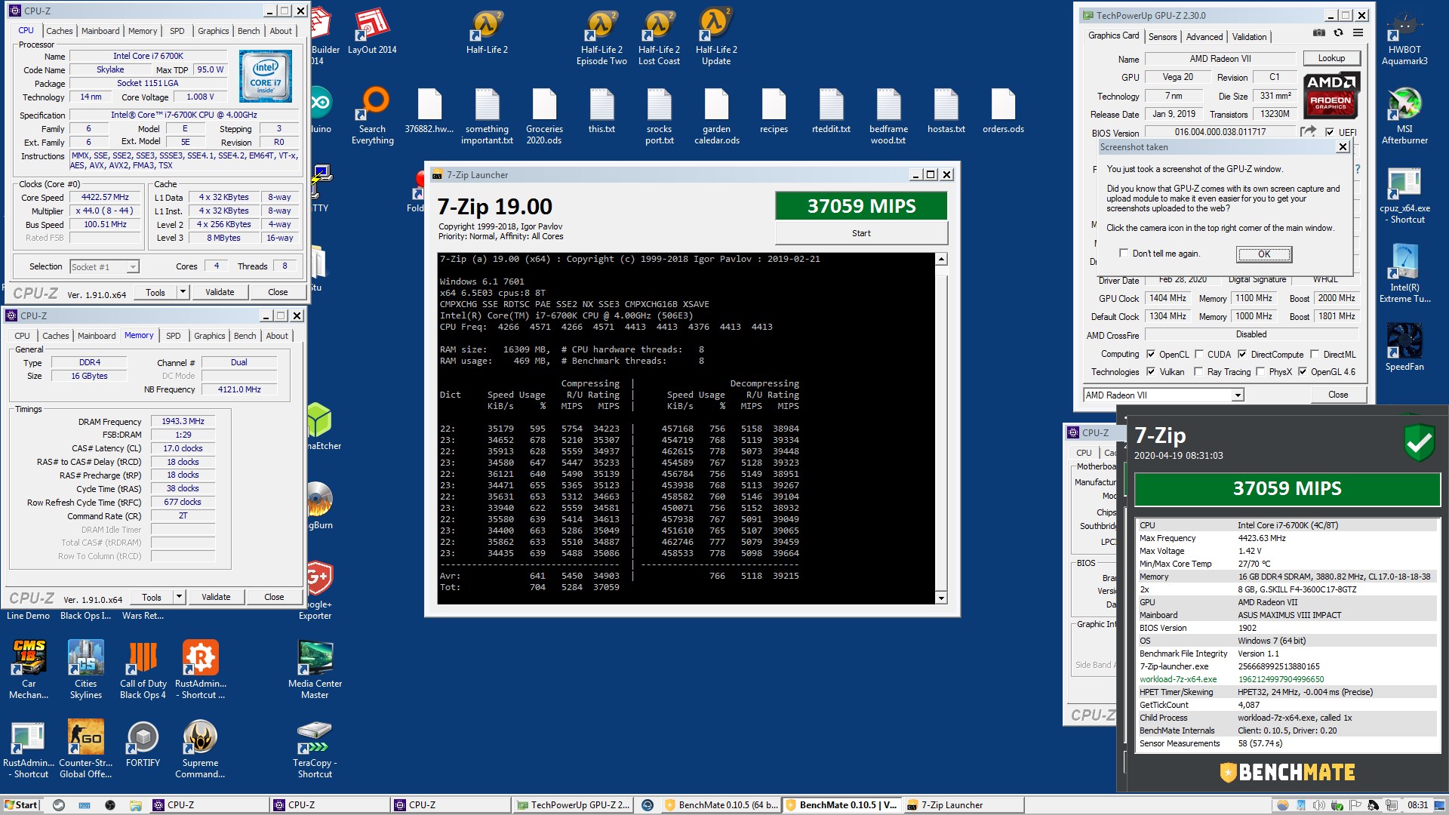
Task: Open the garden caledar.ods file icon
Action: (716, 115)
